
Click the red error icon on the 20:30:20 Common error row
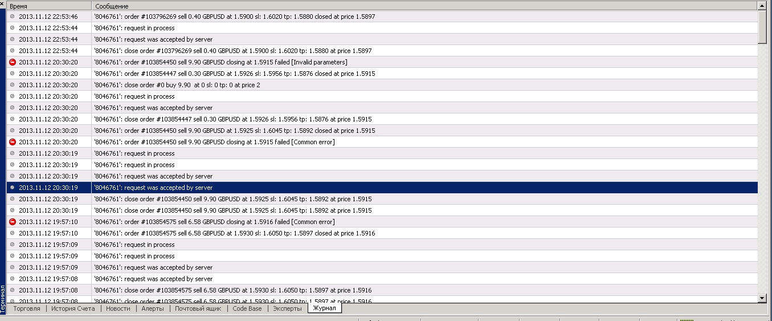[13, 142]
